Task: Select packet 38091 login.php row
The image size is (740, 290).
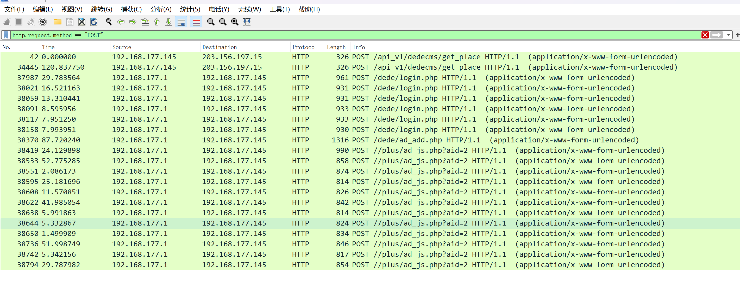Action: [x=370, y=109]
